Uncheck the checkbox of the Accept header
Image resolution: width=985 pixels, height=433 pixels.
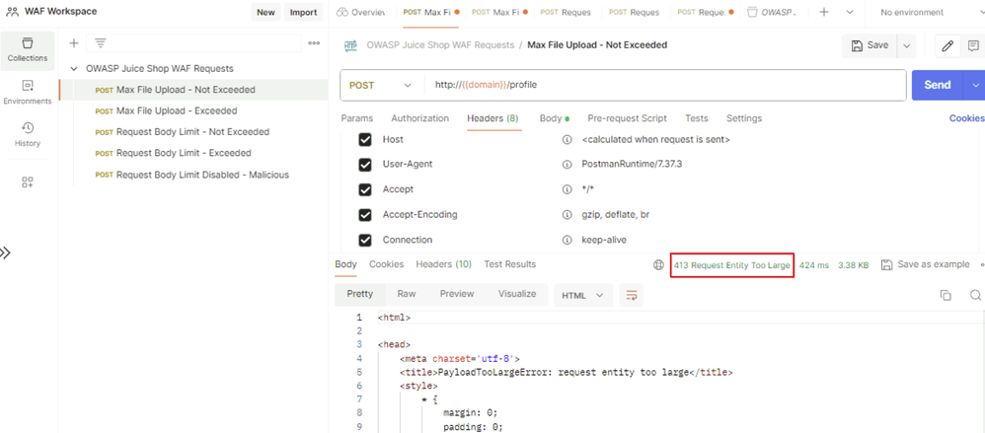pos(365,189)
